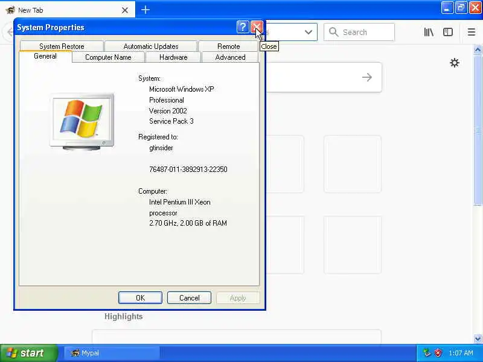Click the magnifier icon in Search box
483x362 pixels.
coord(334,32)
